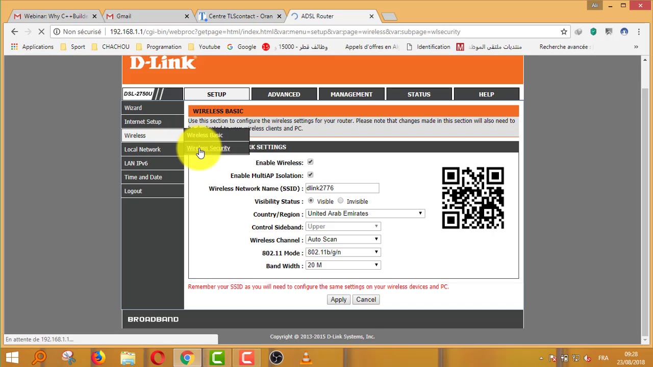This screenshot has width=653, height=367.
Task: Open OBS Studio from the taskbar
Action: coord(276,357)
